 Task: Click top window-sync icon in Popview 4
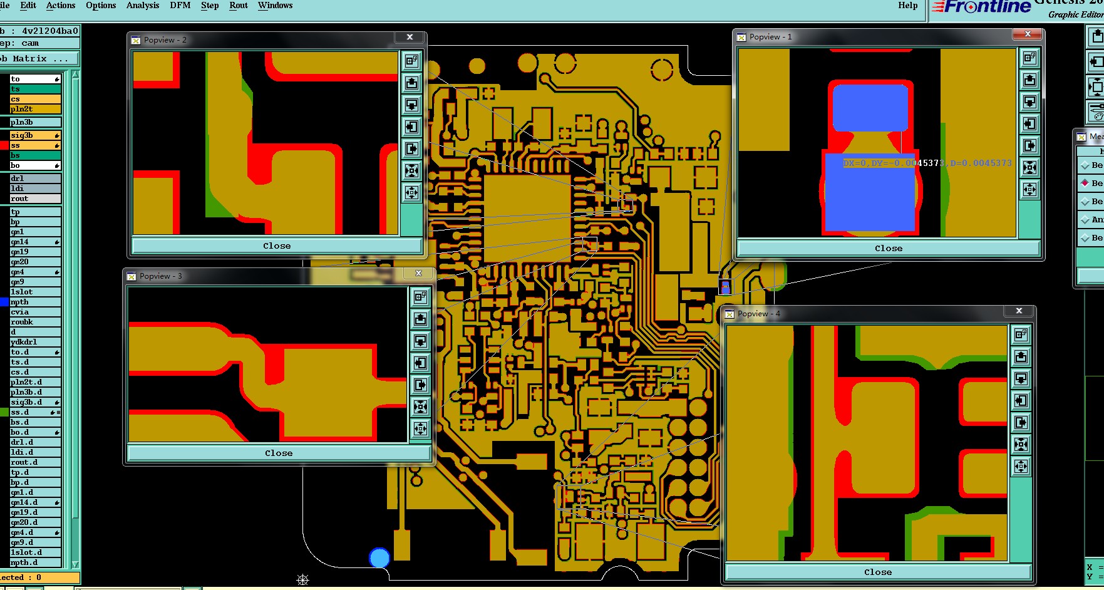tap(1021, 334)
